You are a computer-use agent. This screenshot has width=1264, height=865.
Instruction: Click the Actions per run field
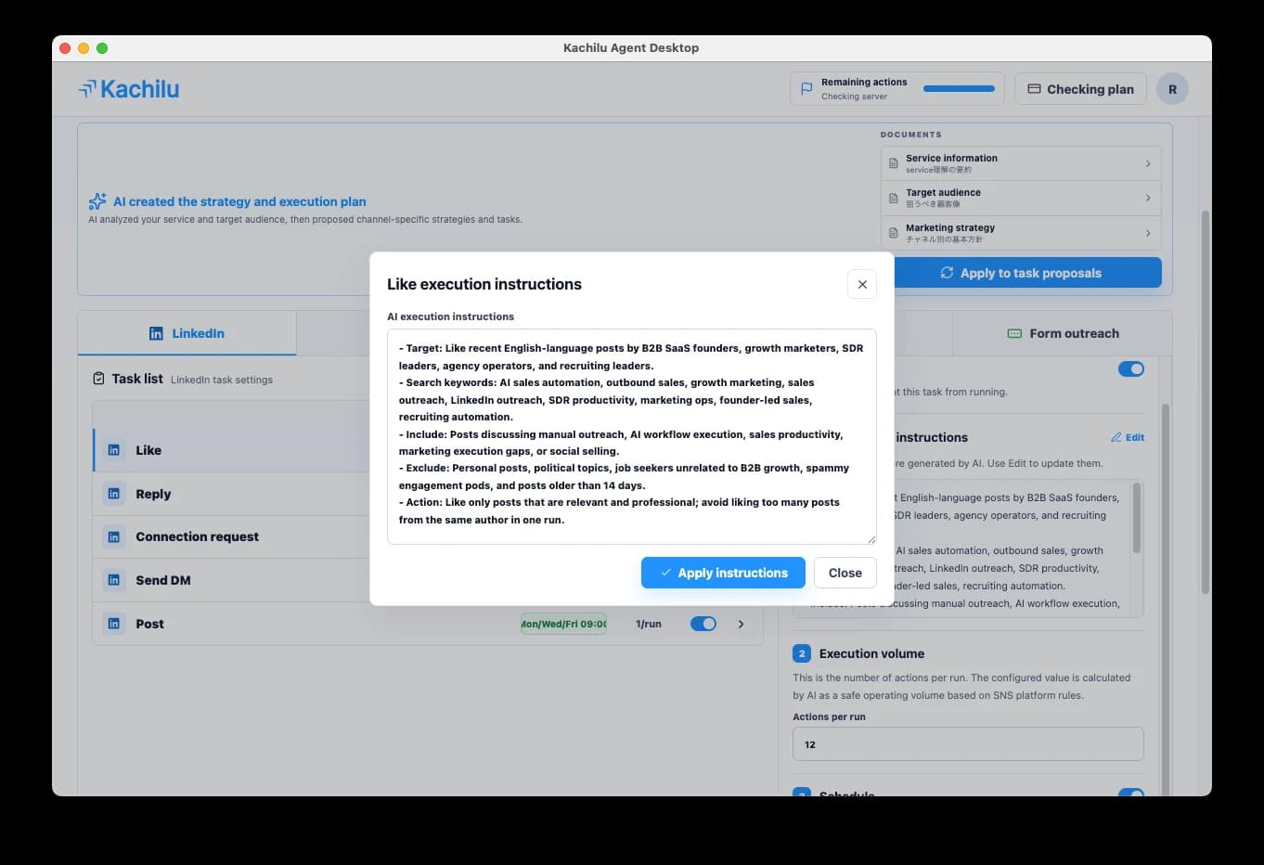968,744
